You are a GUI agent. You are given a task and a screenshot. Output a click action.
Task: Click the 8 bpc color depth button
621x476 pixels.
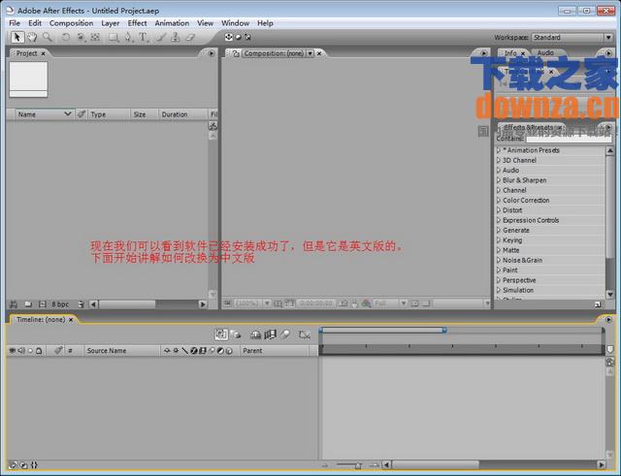[x=60, y=304]
